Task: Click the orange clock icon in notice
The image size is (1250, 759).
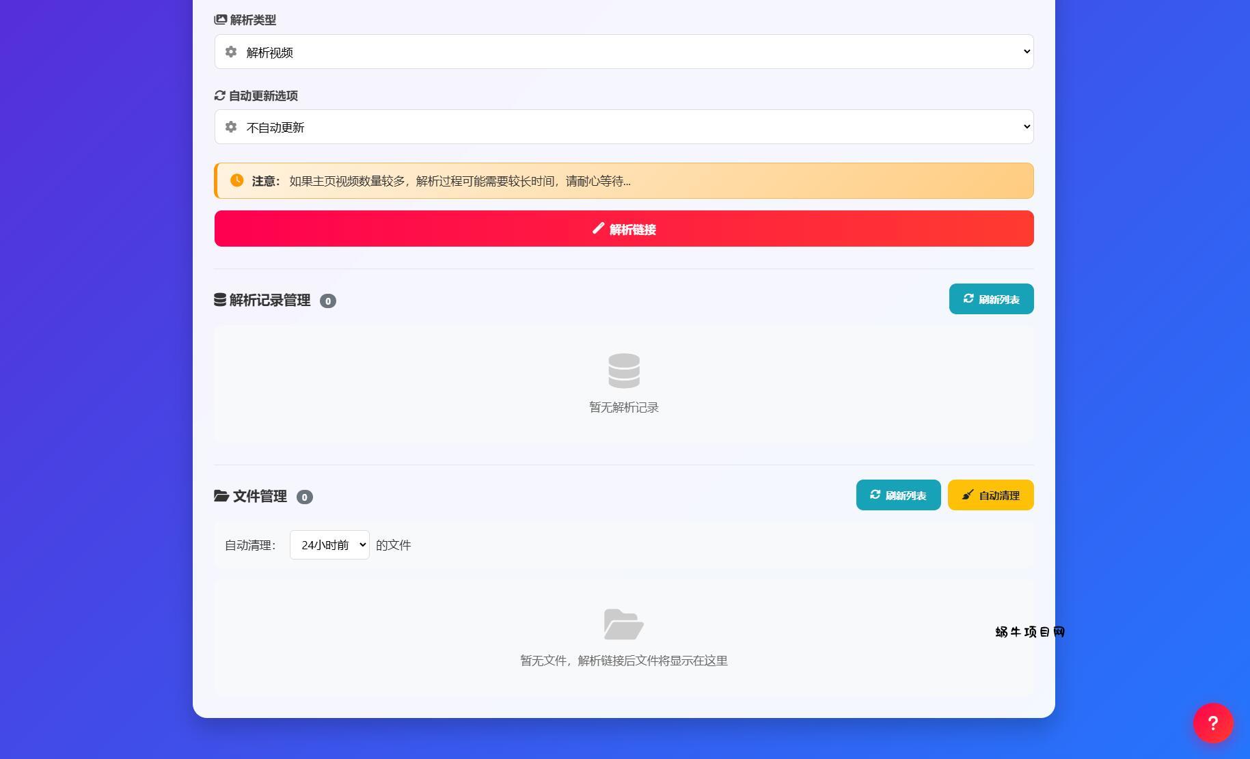Action: (236, 180)
